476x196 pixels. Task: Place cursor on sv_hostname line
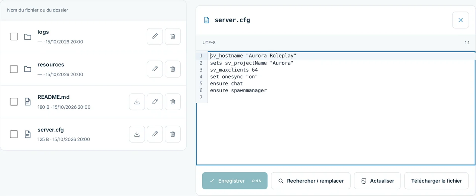253,56
